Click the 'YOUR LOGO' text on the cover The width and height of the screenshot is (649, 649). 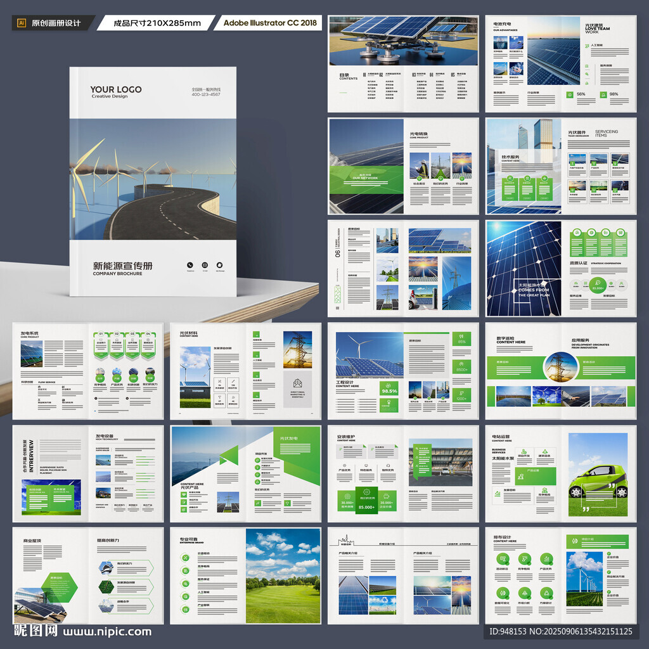point(116,89)
